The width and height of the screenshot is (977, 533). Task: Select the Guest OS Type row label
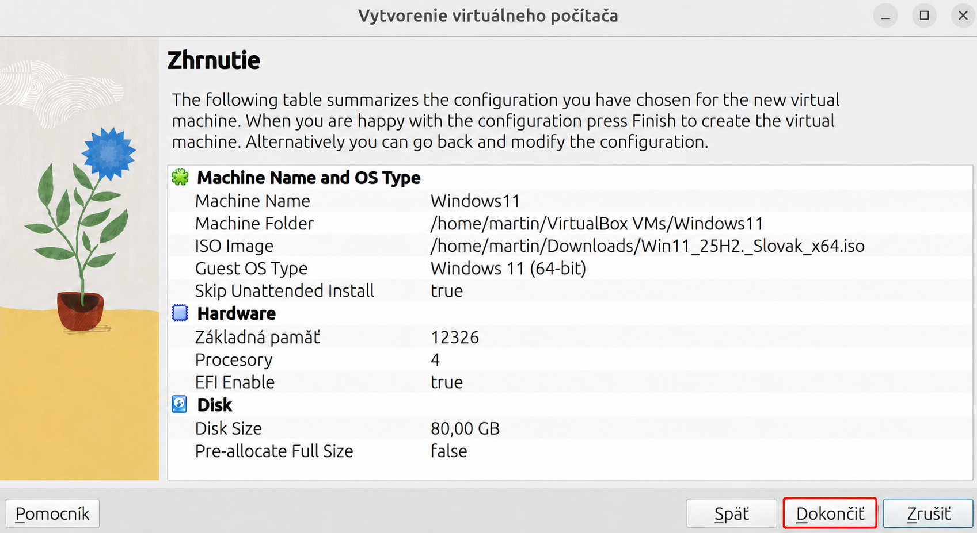pyautogui.click(x=252, y=269)
